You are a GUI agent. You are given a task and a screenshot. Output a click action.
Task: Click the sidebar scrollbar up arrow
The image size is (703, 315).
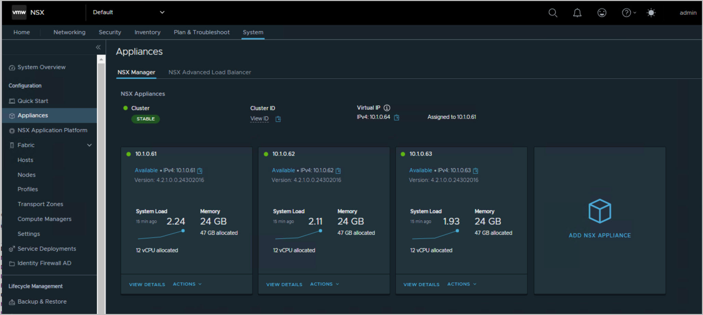coord(101,60)
